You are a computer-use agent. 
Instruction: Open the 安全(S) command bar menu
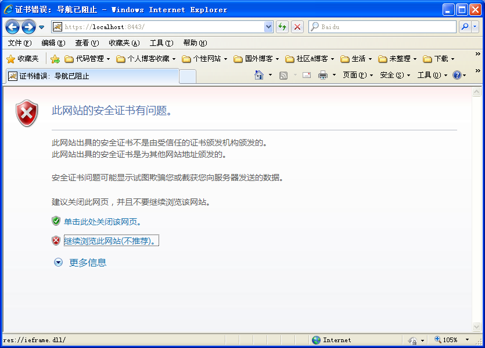click(395, 75)
